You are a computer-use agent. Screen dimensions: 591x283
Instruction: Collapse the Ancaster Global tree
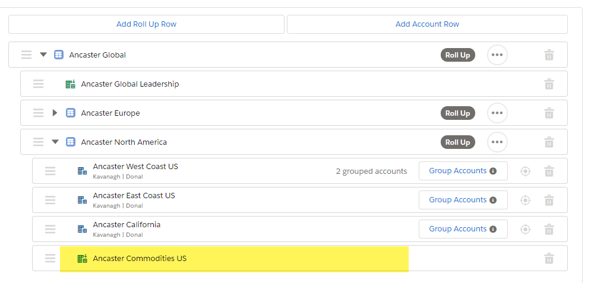(43, 55)
